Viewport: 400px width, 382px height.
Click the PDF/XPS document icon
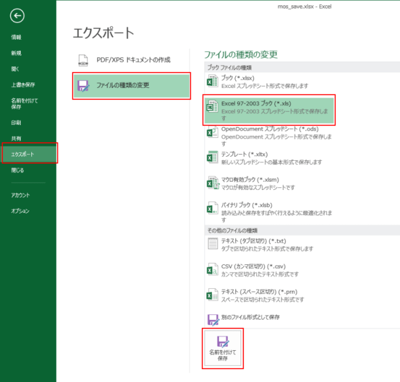[83, 61]
